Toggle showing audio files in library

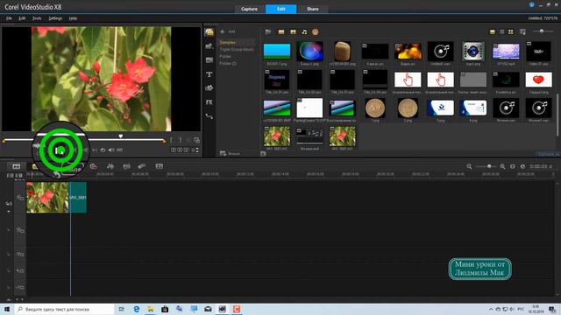(304, 31)
